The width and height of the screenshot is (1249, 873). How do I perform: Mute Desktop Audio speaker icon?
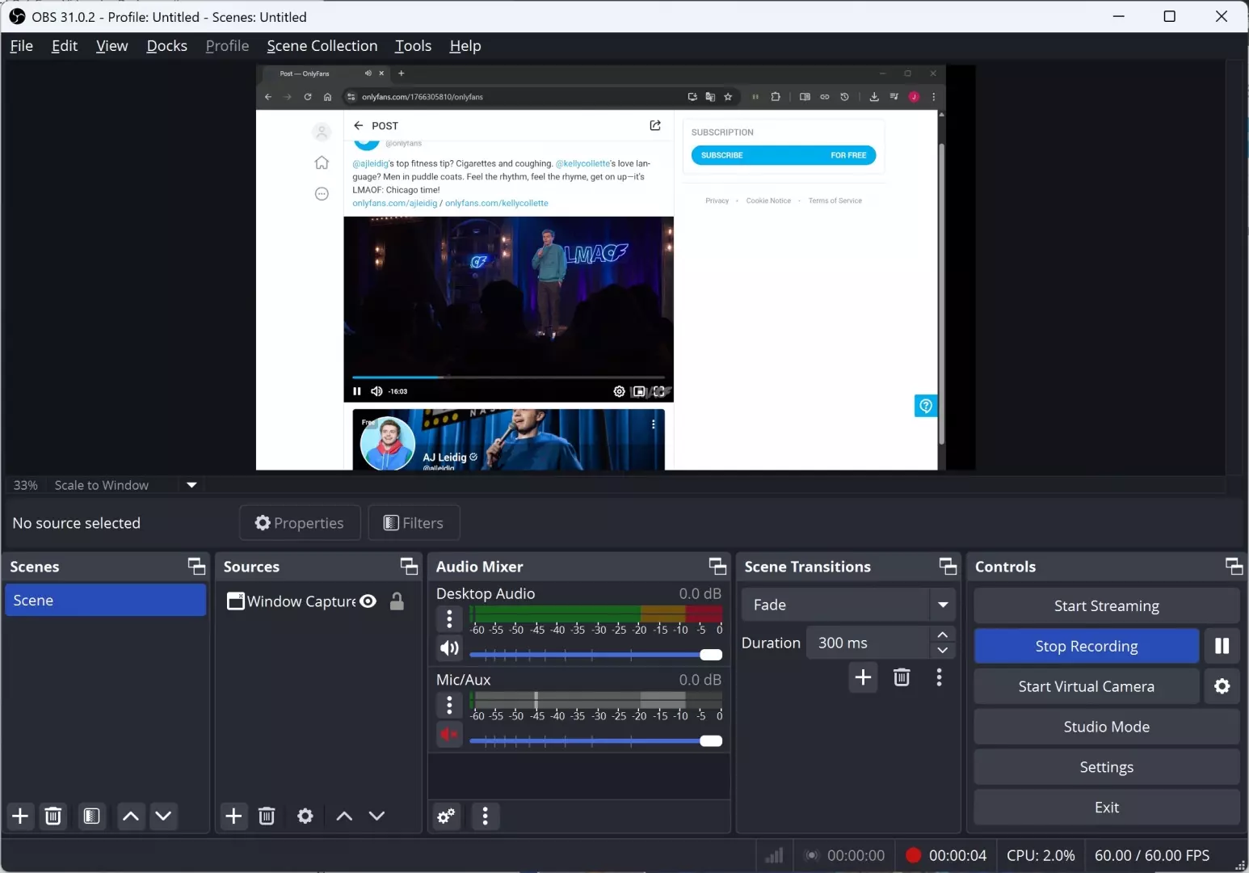449,648
